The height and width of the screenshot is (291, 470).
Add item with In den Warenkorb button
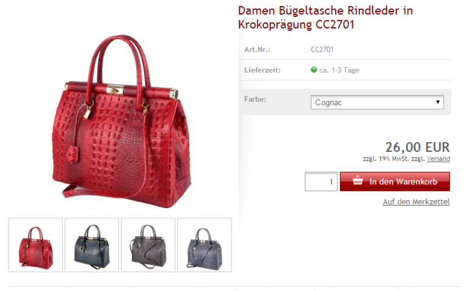(395, 181)
